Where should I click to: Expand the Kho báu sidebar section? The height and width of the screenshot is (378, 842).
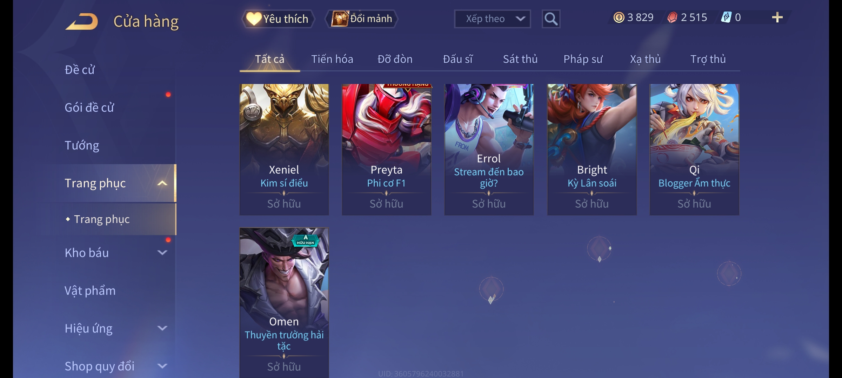click(x=162, y=253)
